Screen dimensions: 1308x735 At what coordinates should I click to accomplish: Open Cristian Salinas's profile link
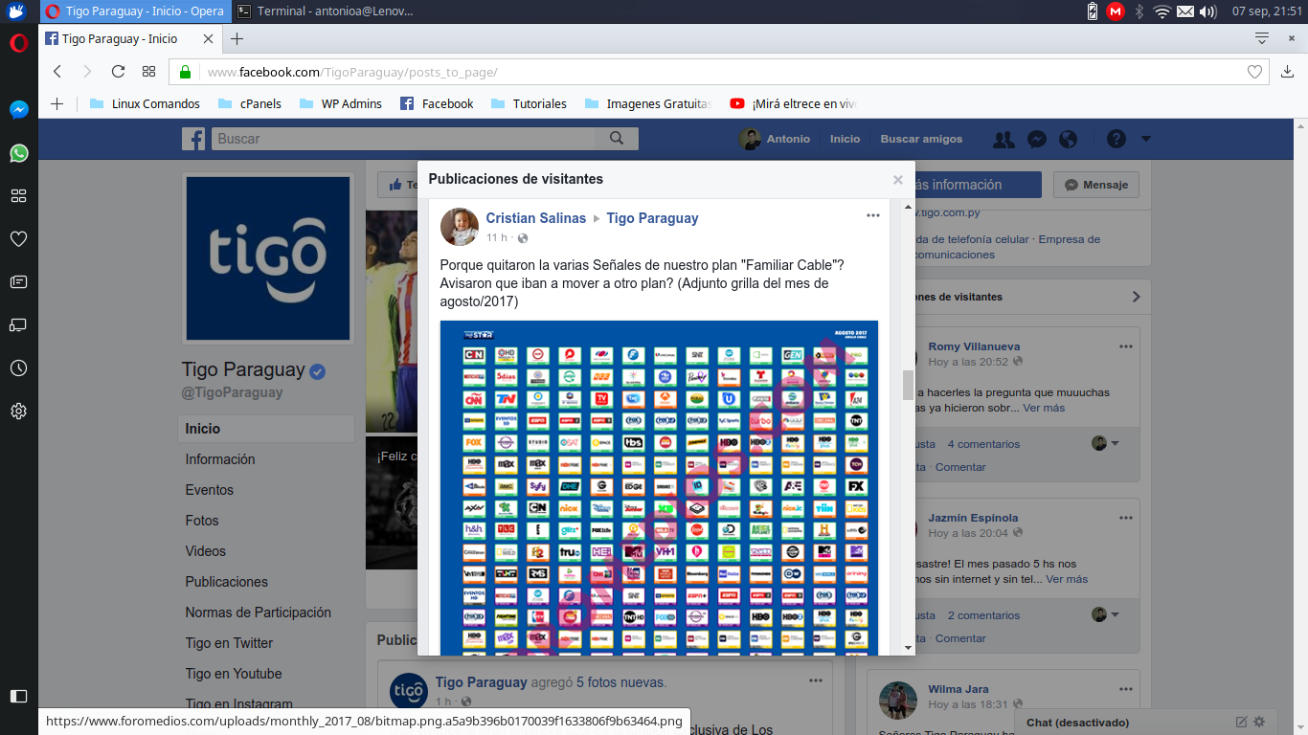535,218
